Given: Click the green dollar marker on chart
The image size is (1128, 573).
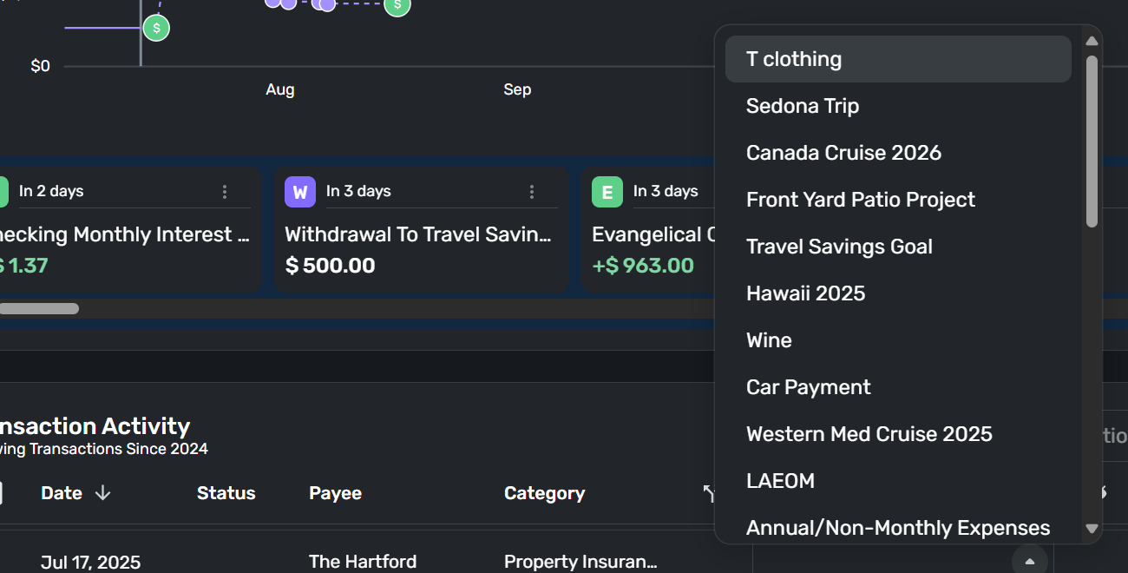Looking at the screenshot, I should click(x=156, y=28).
